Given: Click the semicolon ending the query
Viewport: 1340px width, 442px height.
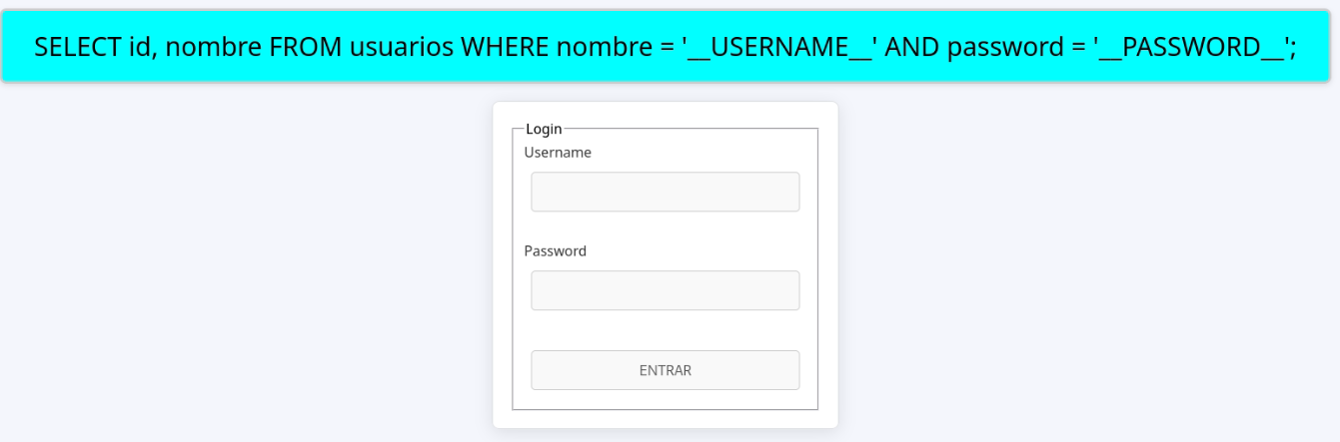Looking at the screenshot, I should [x=1293, y=50].
